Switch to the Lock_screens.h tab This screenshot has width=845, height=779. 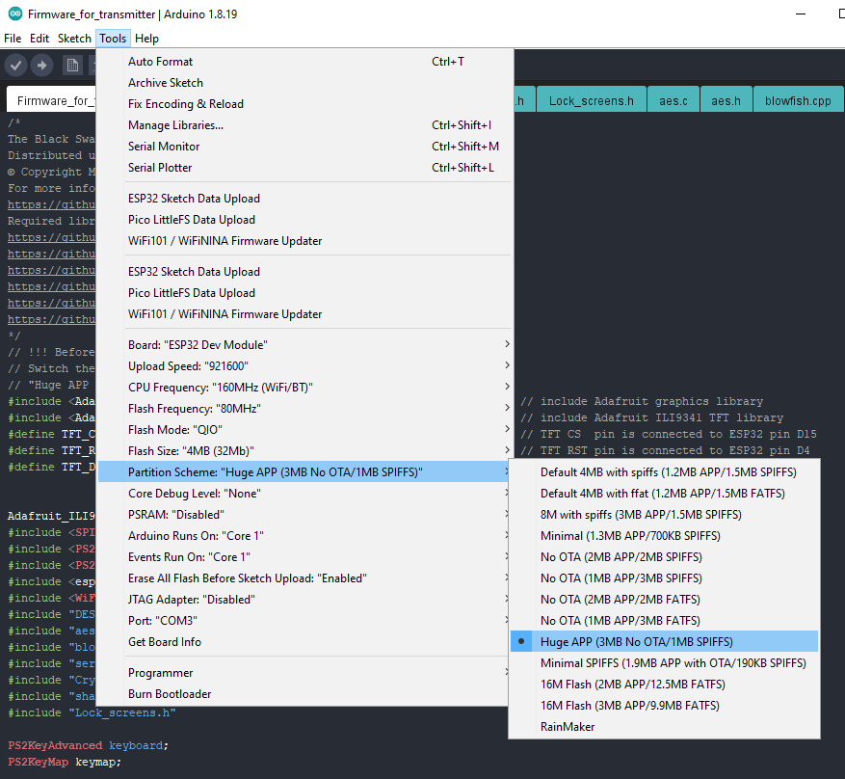click(x=592, y=101)
